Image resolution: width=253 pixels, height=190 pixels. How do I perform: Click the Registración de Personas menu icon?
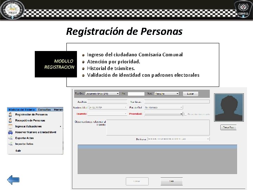click(x=10, y=115)
